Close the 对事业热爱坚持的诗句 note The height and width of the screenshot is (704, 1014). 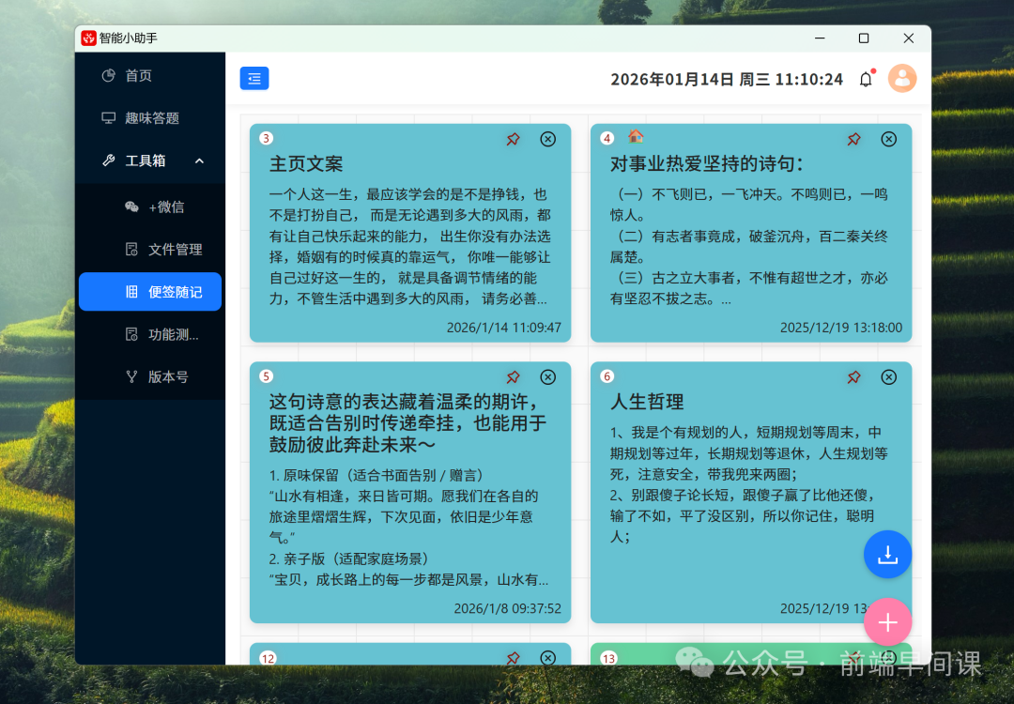pos(888,139)
